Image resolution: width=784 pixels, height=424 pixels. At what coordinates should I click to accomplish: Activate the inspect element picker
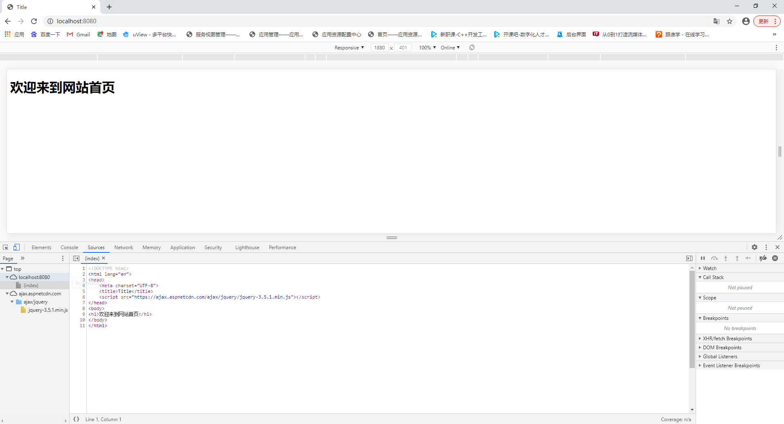coord(6,247)
